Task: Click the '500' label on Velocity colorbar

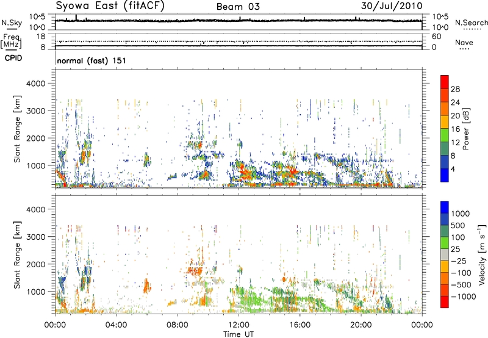Action: click(x=458, y=225)
